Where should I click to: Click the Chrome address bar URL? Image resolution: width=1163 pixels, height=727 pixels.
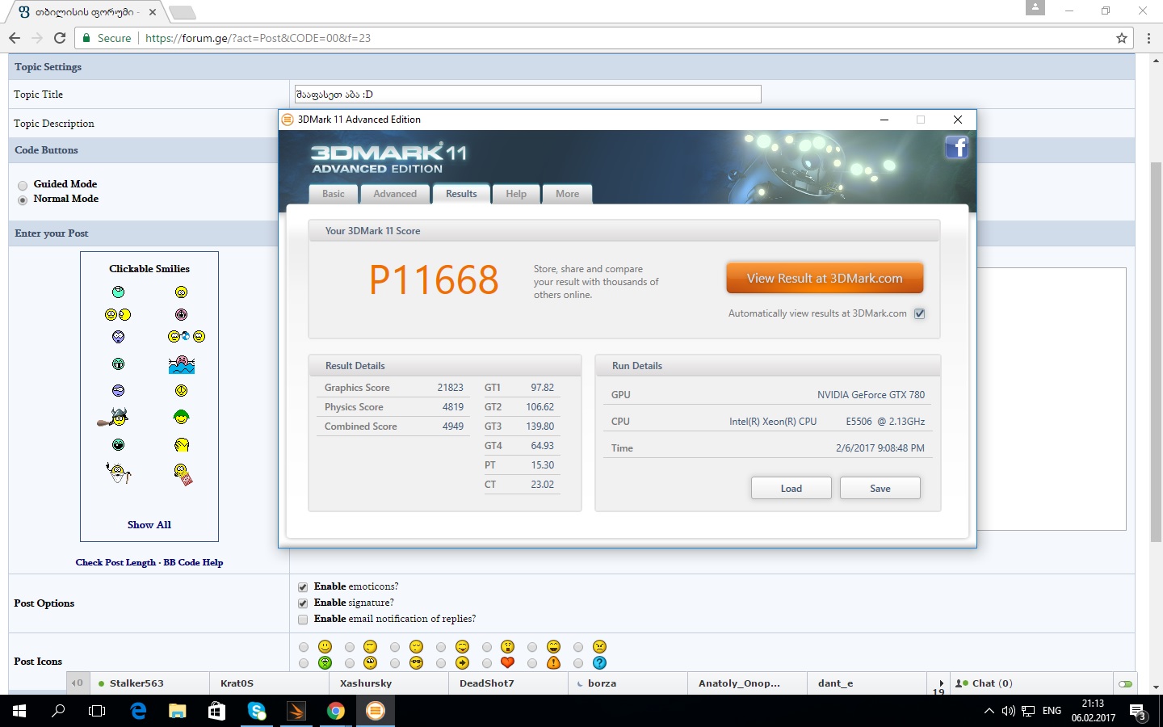point(258,38)
